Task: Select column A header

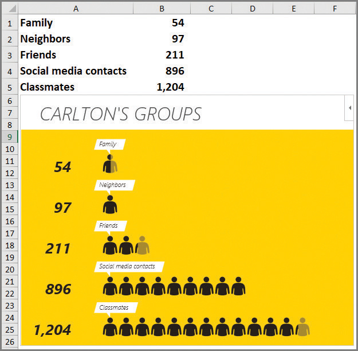Action: pos(76,8)
